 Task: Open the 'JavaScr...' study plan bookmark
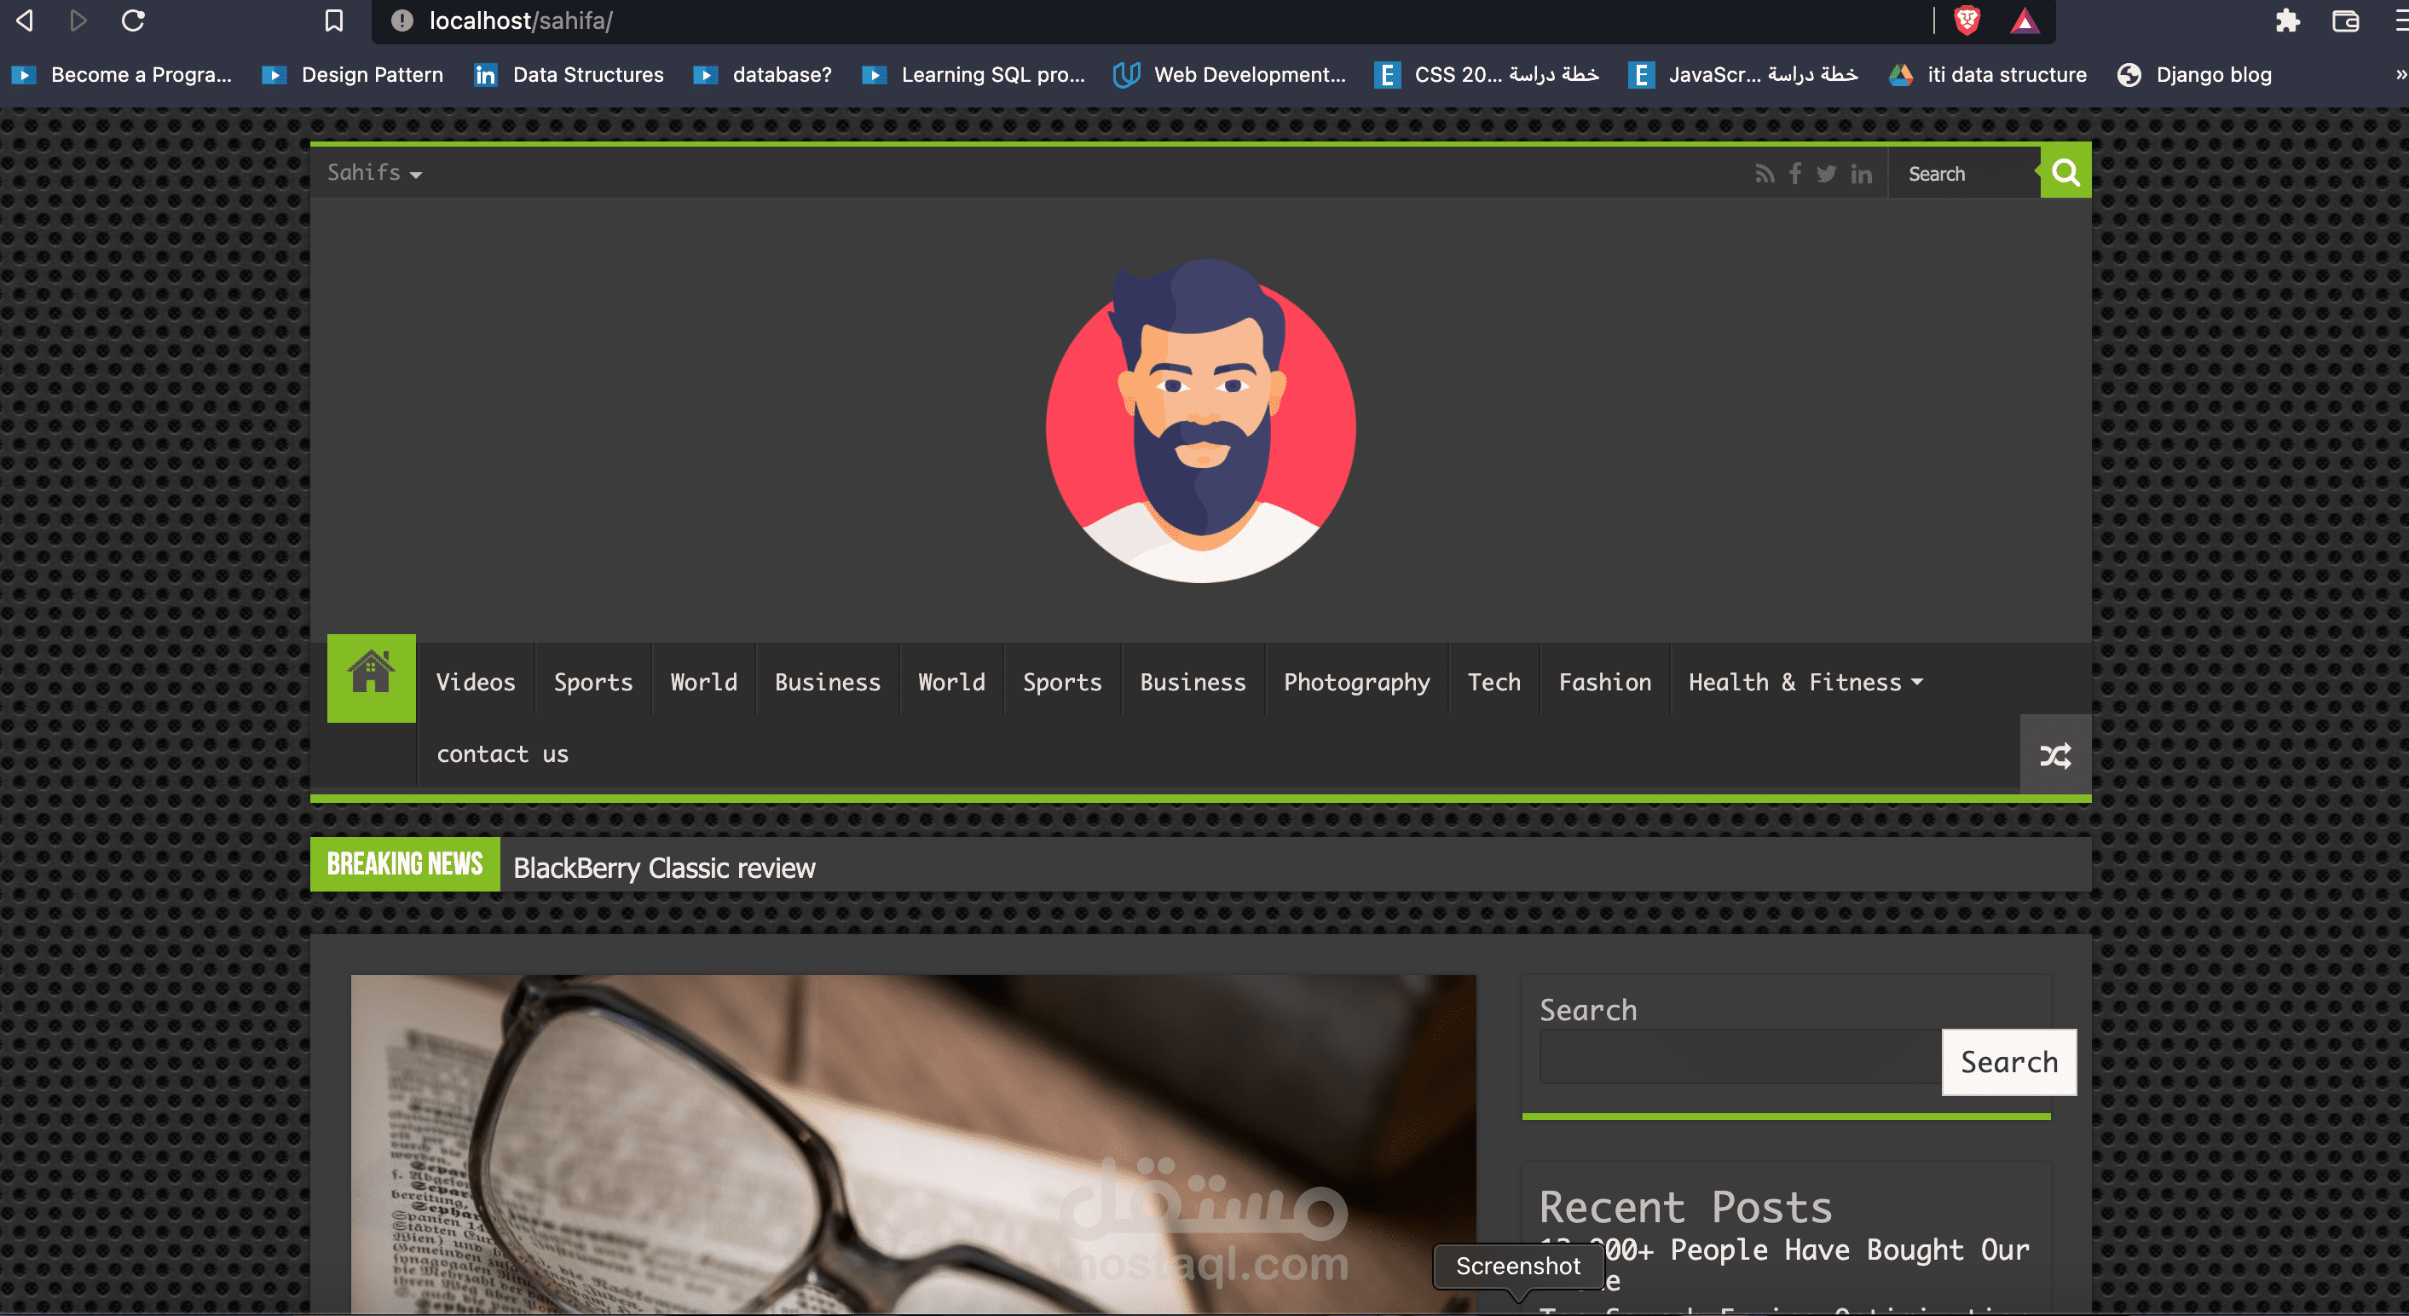tap(1743, 75)
